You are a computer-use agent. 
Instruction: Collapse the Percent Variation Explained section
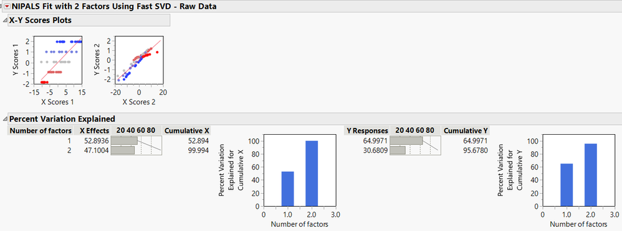pyautogui.click(x=5, y=119)
